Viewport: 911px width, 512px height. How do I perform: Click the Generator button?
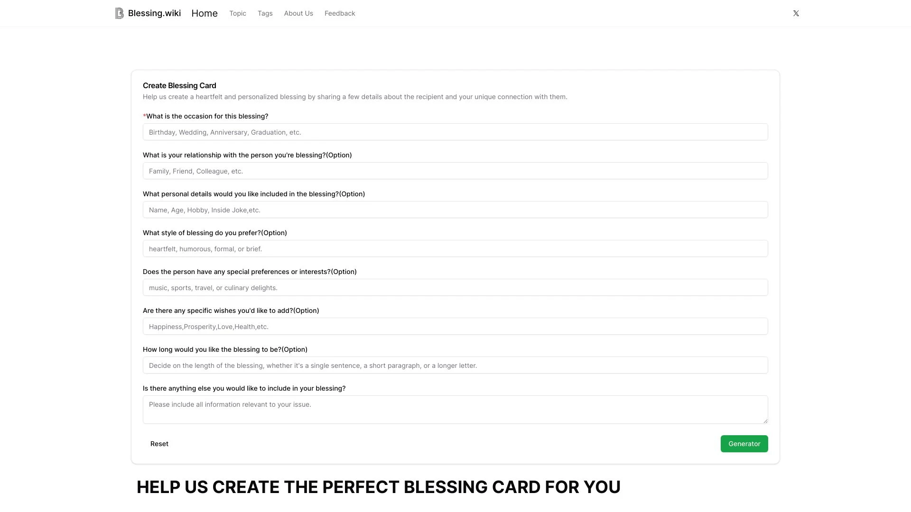pos(744,443)
